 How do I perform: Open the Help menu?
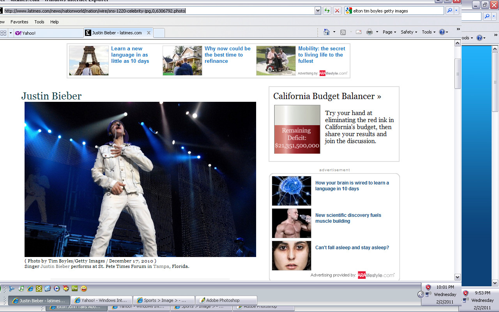click(x=55, y=22)
